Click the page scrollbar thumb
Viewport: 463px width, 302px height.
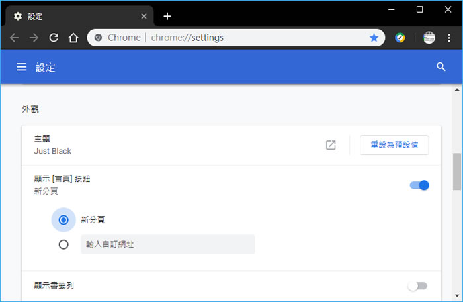coord(457,172)
